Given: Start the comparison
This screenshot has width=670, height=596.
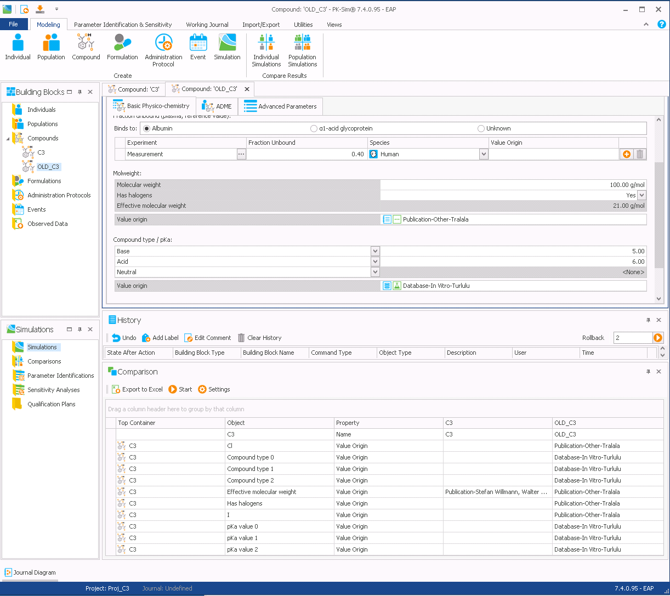Looking at the screenshot, I should click(x=180, y=389).
